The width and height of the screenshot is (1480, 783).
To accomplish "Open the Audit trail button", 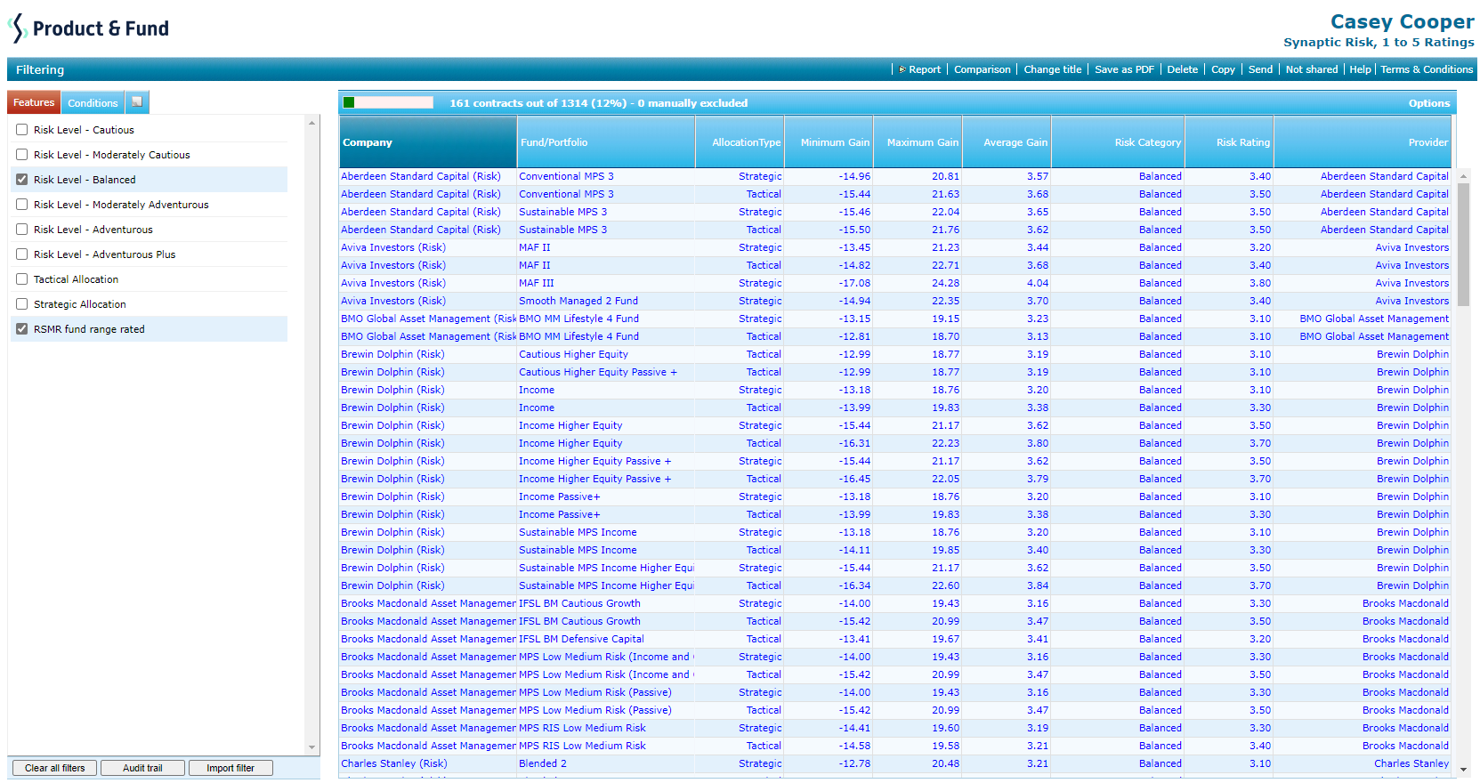I will 142,768.
